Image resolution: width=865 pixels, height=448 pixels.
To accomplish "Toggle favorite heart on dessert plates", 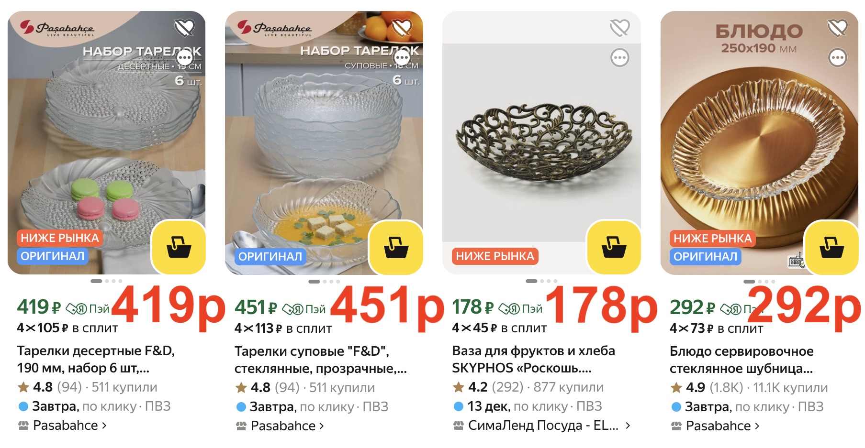I will (x=184, y=28).
